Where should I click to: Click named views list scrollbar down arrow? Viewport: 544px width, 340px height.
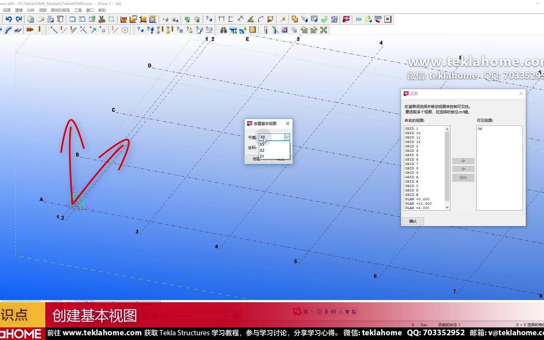click(x=447, y=207)
